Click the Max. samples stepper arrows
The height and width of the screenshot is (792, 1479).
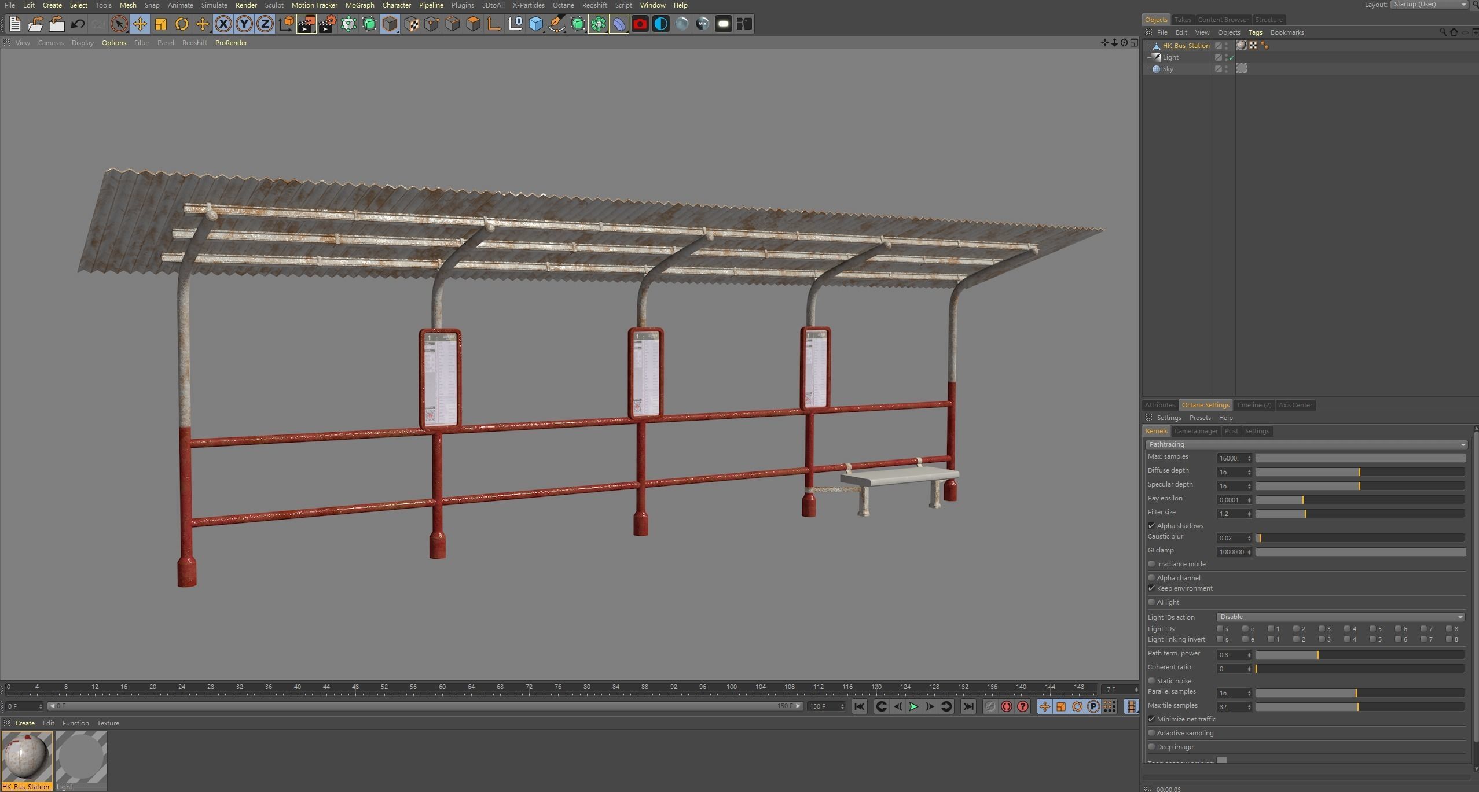pyautogui.click(x=1249, y=458)
